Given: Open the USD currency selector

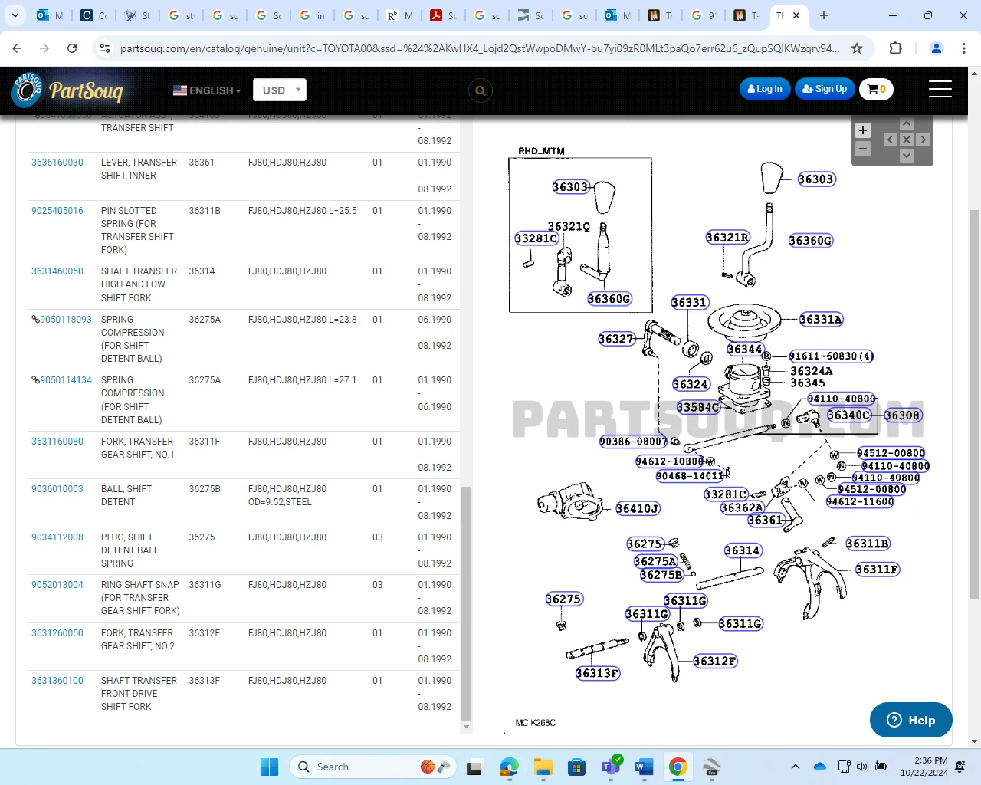Looking at the screenshot, I should [279, 90].
